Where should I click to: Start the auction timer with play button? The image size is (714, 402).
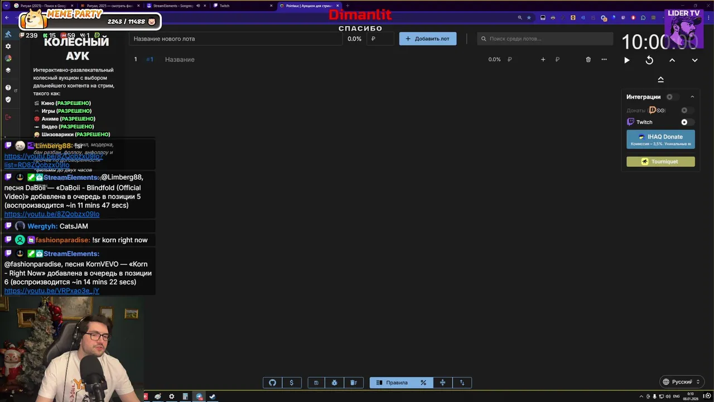pos(627,60)
